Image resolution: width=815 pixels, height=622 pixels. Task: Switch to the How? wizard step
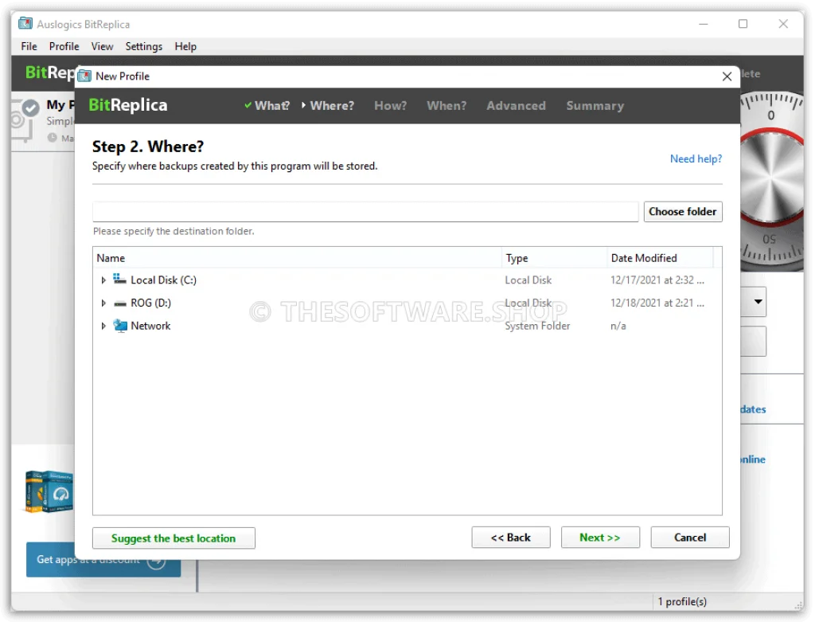(390, 106)
